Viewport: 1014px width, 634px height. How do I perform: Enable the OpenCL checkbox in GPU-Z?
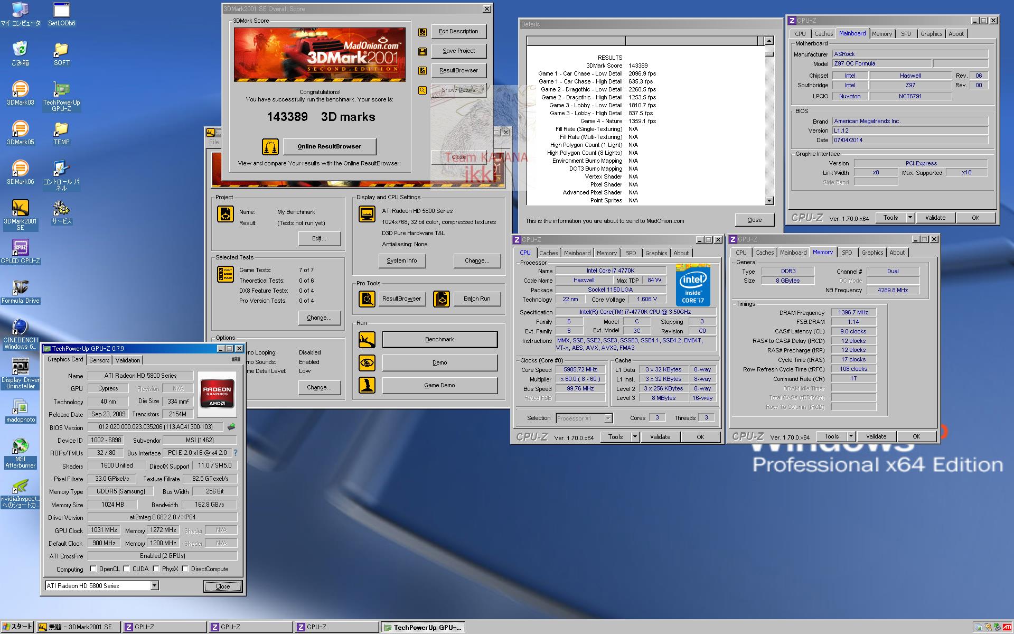[93, 569]
